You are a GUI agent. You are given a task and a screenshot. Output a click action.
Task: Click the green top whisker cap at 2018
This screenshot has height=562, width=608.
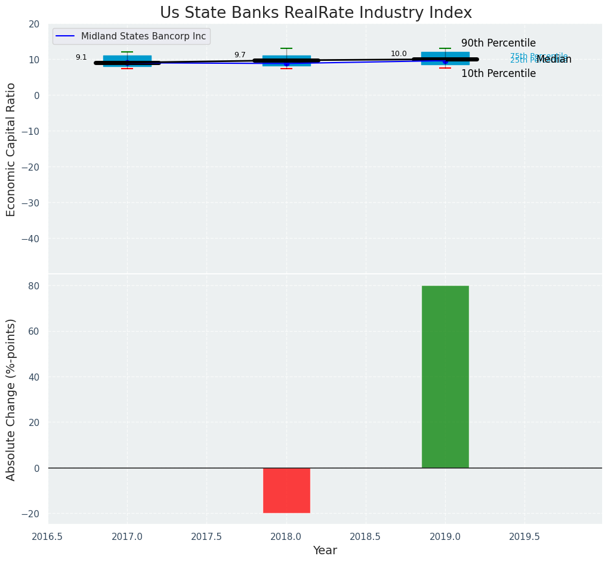point(286,48)
